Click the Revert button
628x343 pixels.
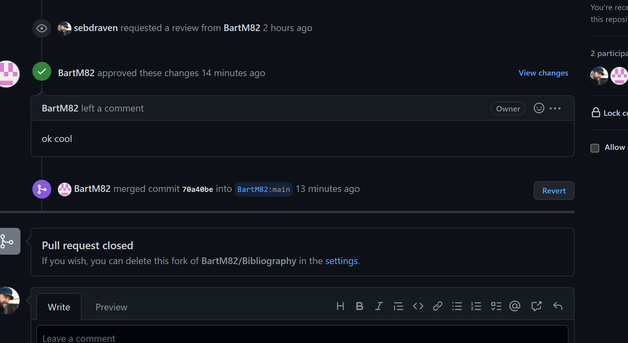click(553, 190)
